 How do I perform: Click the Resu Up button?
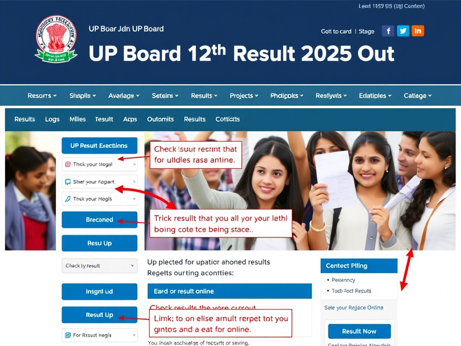point(99,243)
